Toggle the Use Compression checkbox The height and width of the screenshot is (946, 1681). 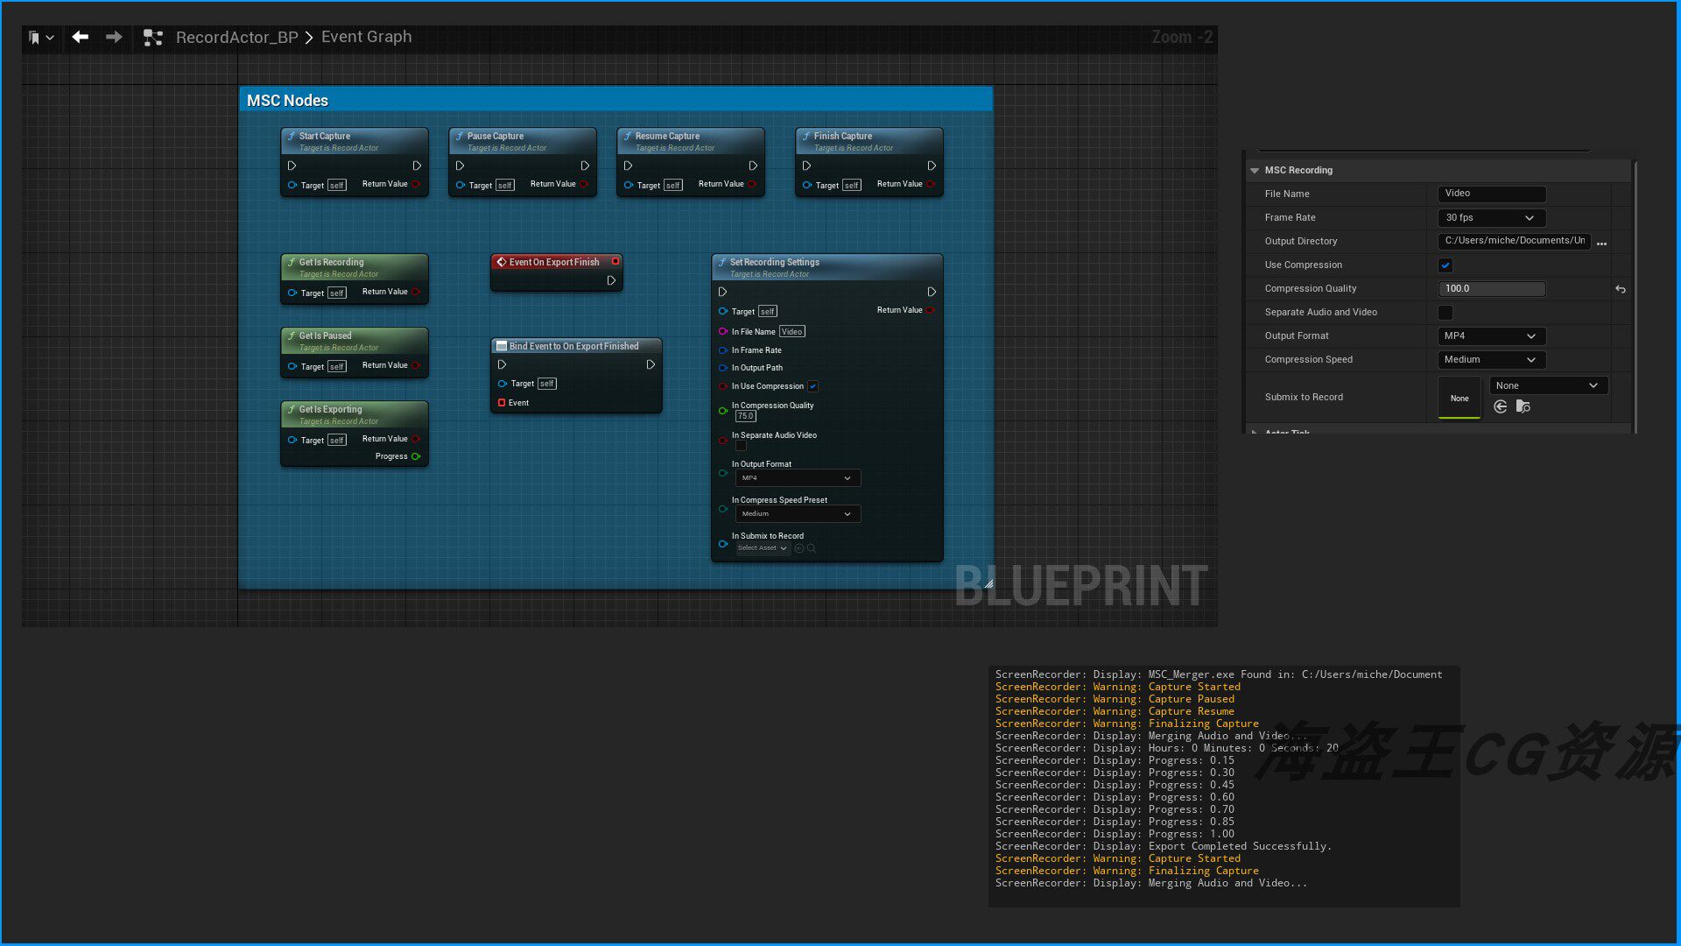1445,265
